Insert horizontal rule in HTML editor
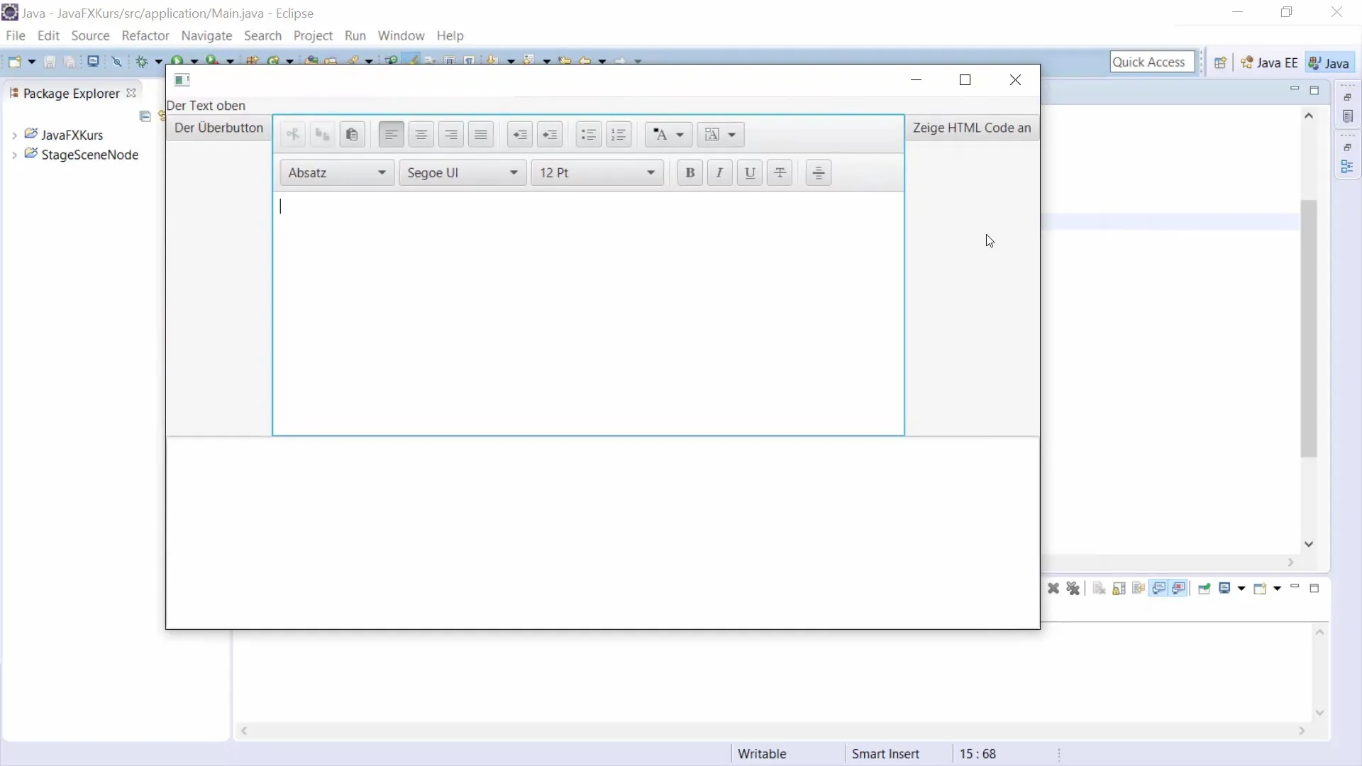The height and width of the screenshot is (766, 1362). point(819,173)
